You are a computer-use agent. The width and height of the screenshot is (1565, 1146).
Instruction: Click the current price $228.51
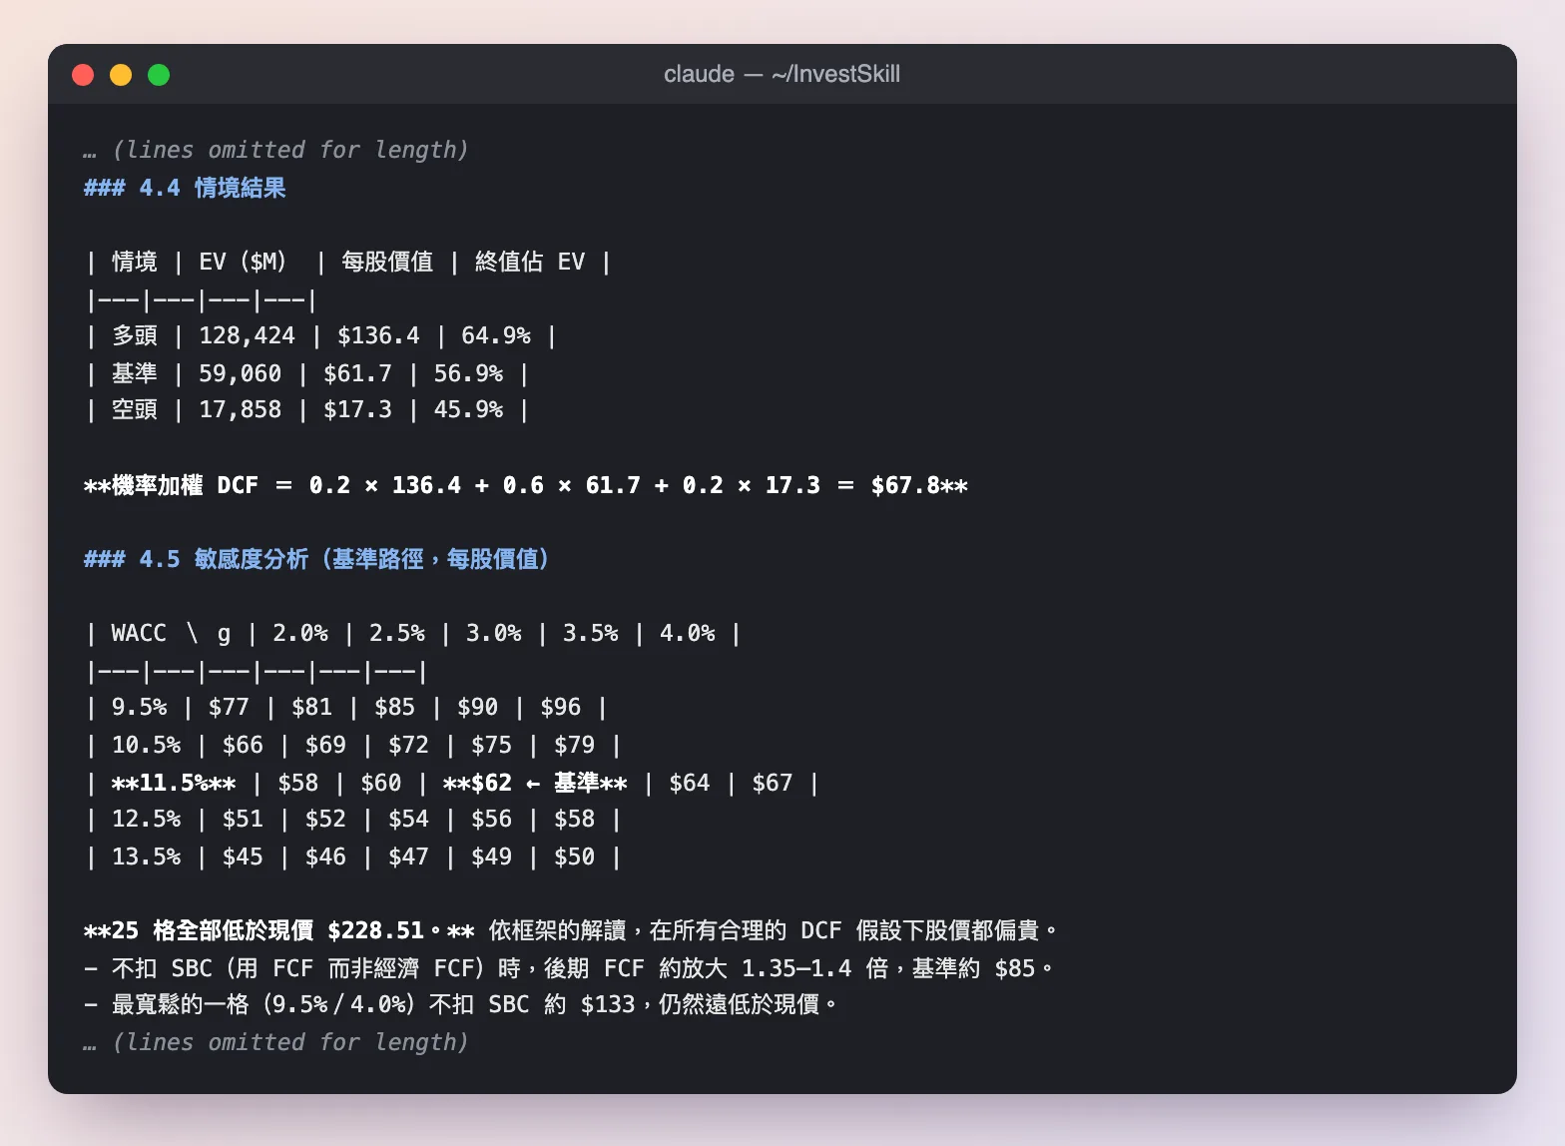click(376, 930)
